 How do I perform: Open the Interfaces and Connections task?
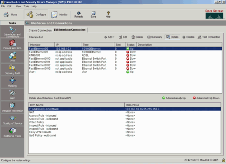(13, 32)
